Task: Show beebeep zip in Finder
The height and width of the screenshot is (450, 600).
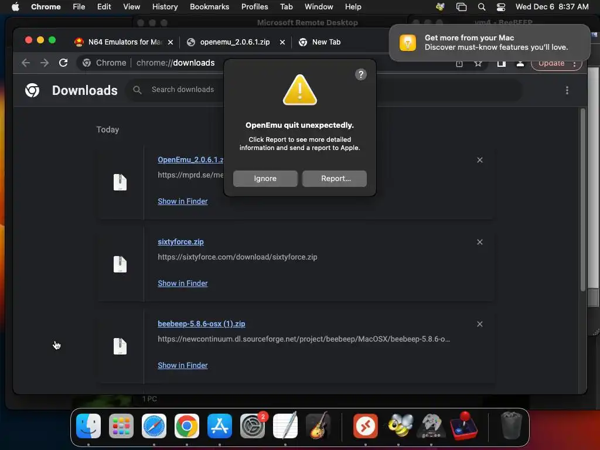Action: pos(183,366)
